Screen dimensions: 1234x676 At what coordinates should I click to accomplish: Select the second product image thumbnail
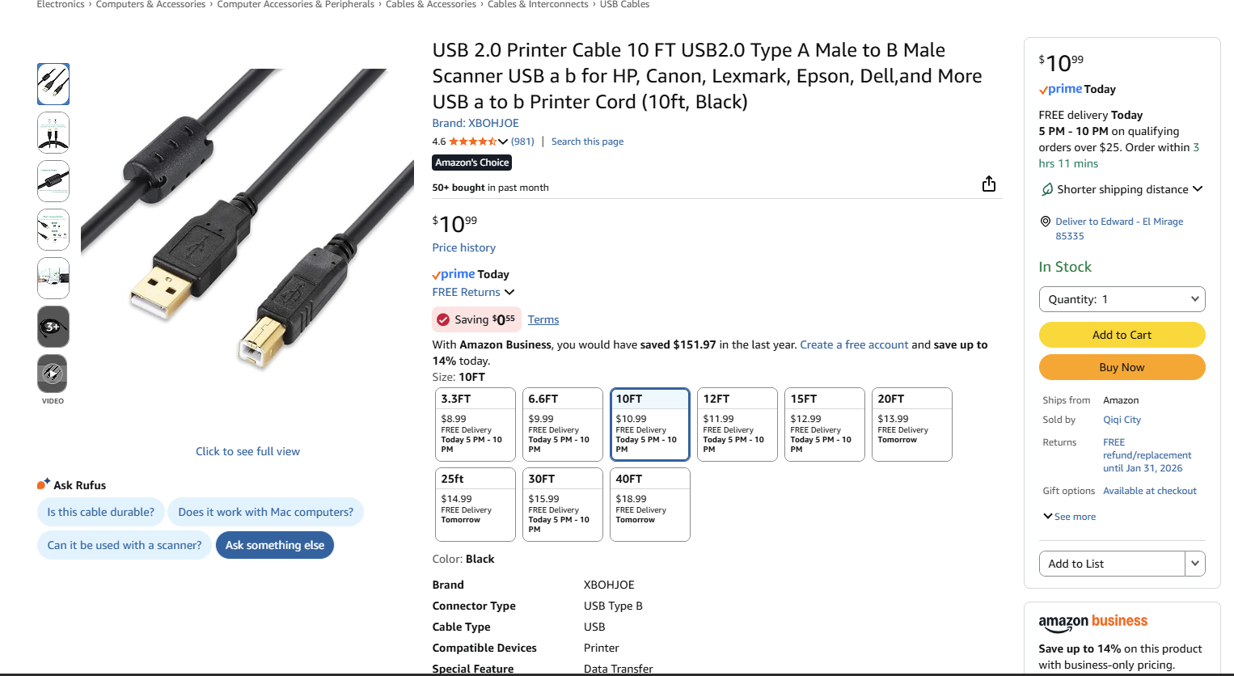53,133
